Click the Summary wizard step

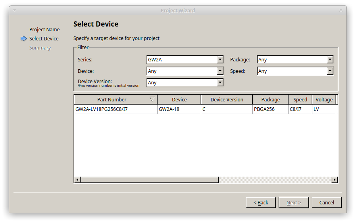click(x=40, y=48)
